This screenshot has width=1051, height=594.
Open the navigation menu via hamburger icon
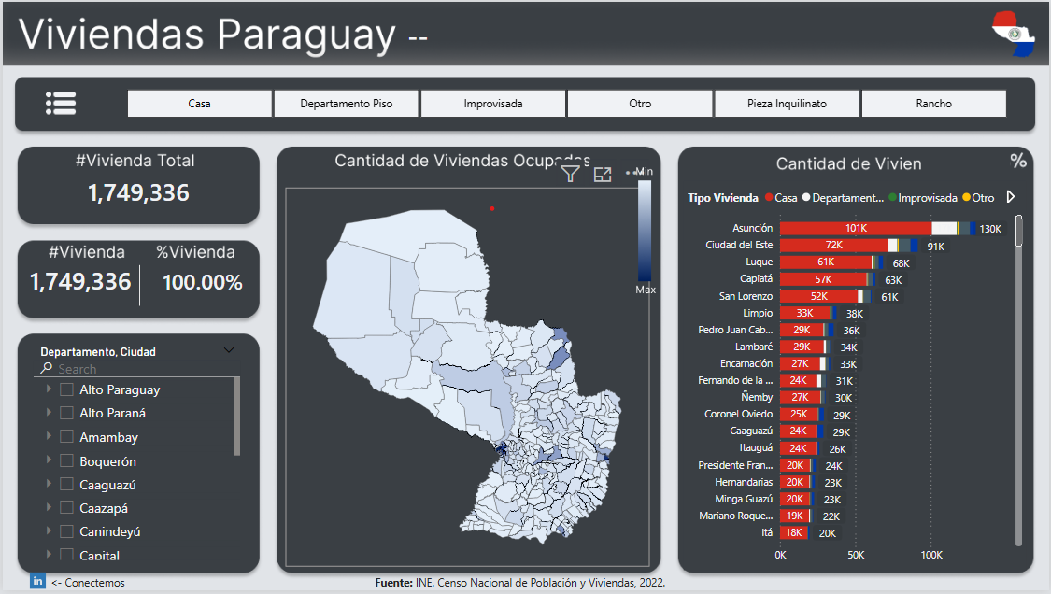(60, 103)
